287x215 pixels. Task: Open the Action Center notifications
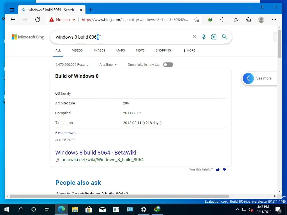[278, 209]
